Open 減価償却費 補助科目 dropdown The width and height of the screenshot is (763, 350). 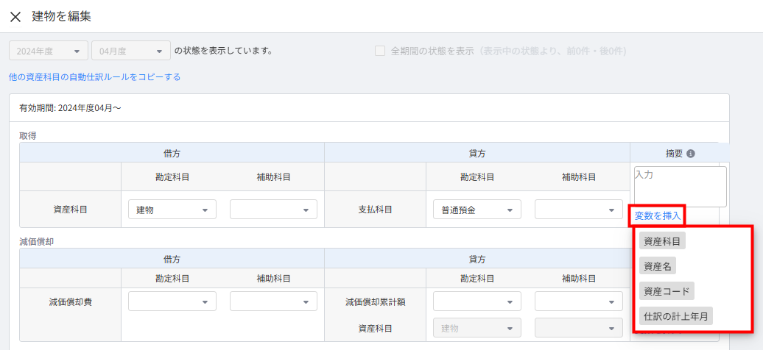[273, 301]
